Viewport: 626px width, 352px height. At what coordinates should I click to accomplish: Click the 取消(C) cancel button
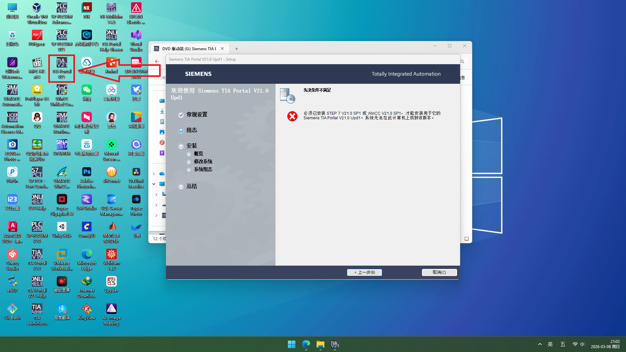tap(439, 272)
